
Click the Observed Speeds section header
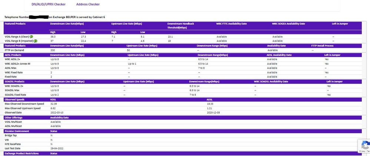pyautogui.click(x=15, y=100)
